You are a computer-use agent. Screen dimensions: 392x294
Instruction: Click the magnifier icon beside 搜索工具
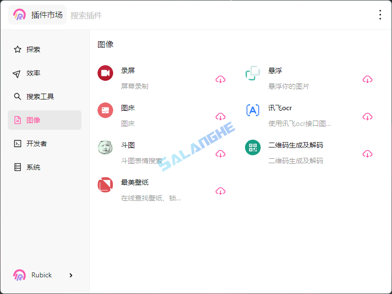tap(17, 96)
